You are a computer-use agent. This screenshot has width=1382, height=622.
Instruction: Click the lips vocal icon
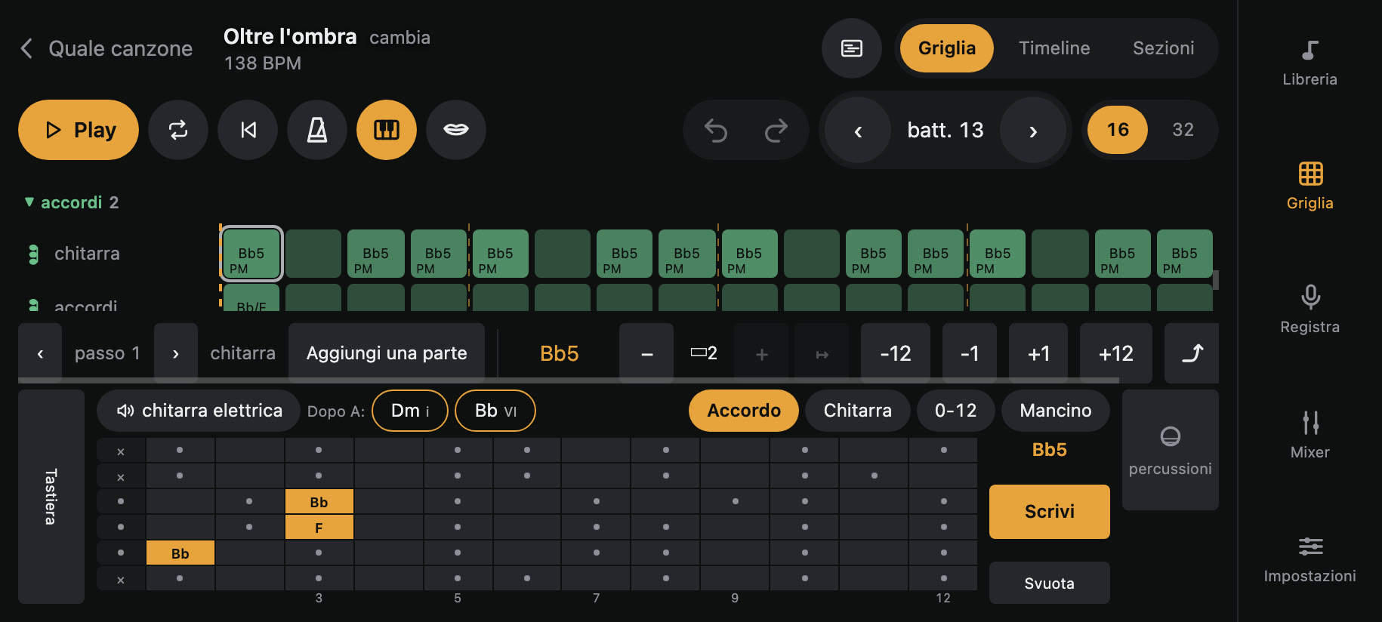click(456, 130)
